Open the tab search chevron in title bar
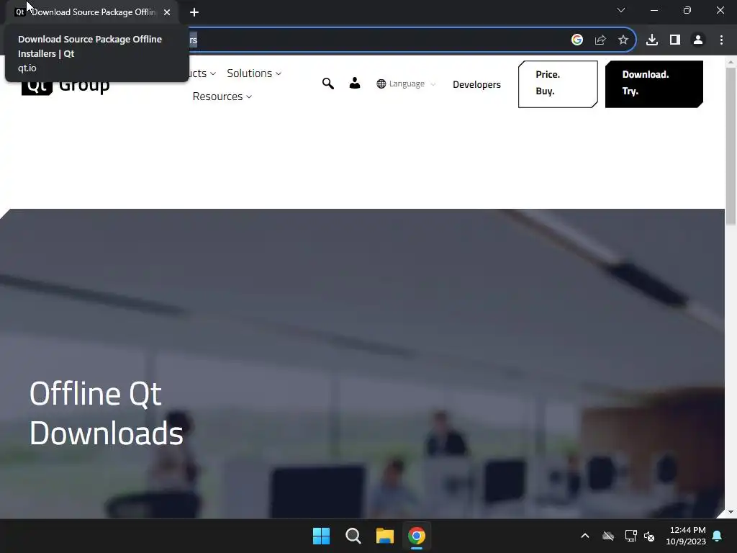 click(621, 10)
